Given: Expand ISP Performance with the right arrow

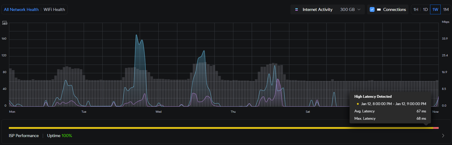Looking at the screenshot, I should click(x=443, y=136).
